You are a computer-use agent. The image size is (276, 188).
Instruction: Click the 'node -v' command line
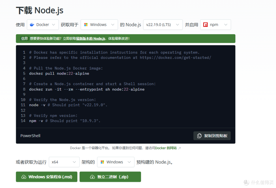pyautogui.click(x=68, y=105)
